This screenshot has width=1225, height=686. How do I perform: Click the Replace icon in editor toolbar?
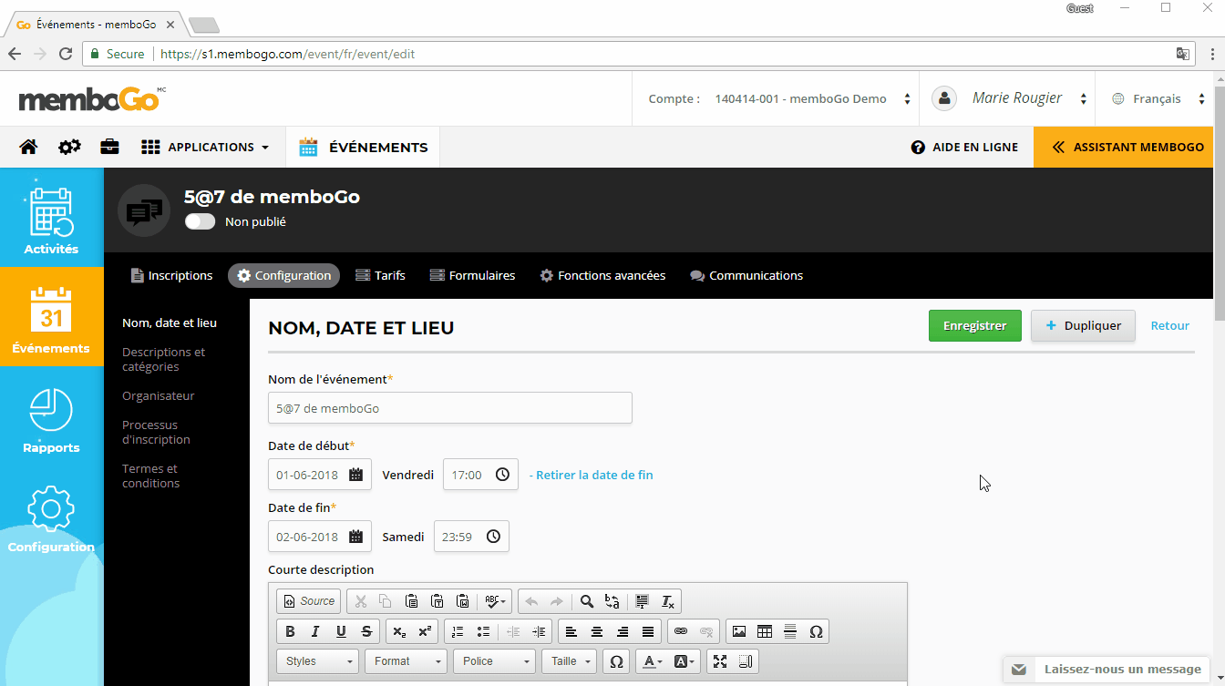coord(612,601)
